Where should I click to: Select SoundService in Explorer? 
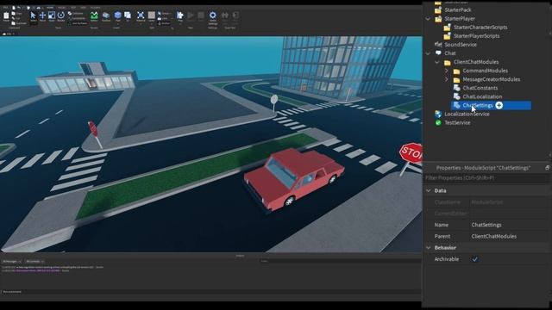coord(461,45)
